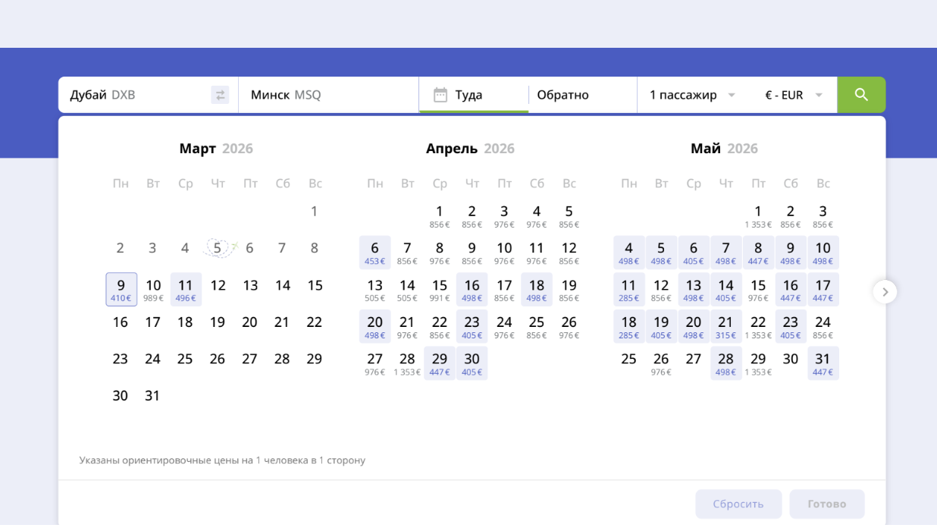This screenshot has width=937, height=531.
Task: Show next months with right arrow
Action: [x=885, y=292]
